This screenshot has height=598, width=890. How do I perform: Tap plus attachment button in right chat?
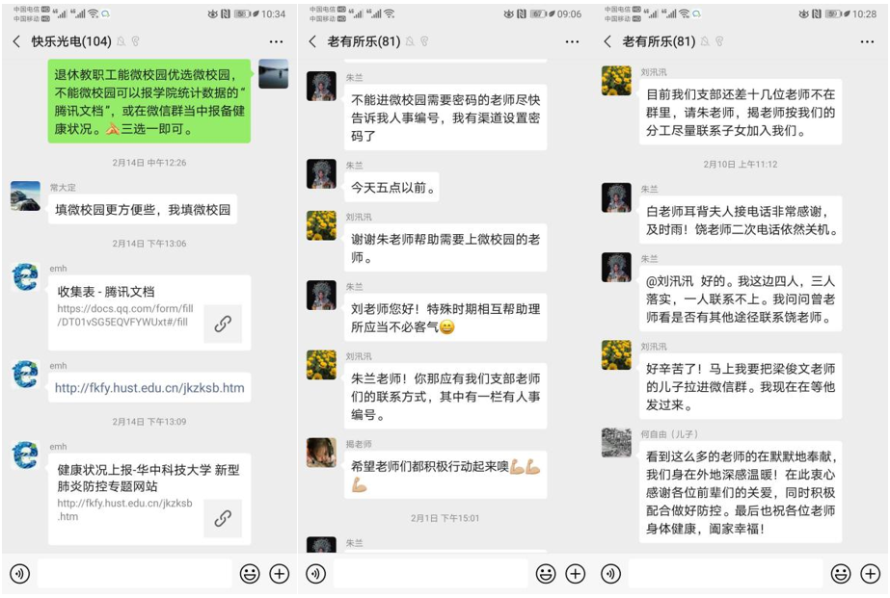click(870, 574)
